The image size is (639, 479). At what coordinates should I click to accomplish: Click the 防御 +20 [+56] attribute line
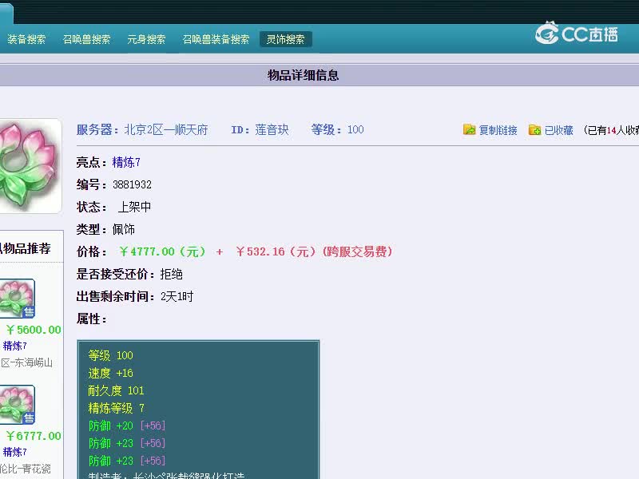click(127, 426)
